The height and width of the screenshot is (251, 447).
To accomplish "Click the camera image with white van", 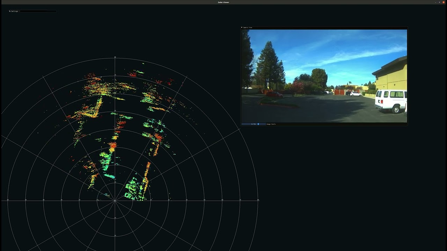I will [x=324, y=76].
